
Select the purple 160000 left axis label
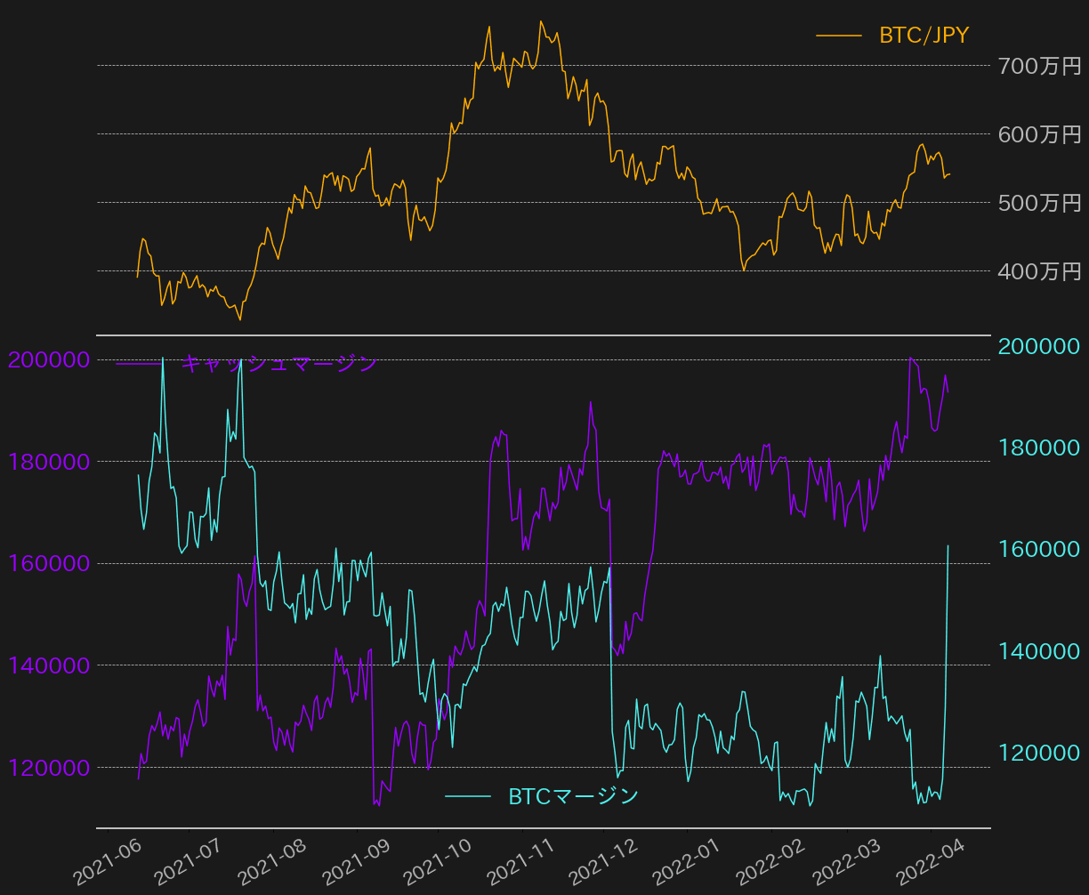coord(49,563)
